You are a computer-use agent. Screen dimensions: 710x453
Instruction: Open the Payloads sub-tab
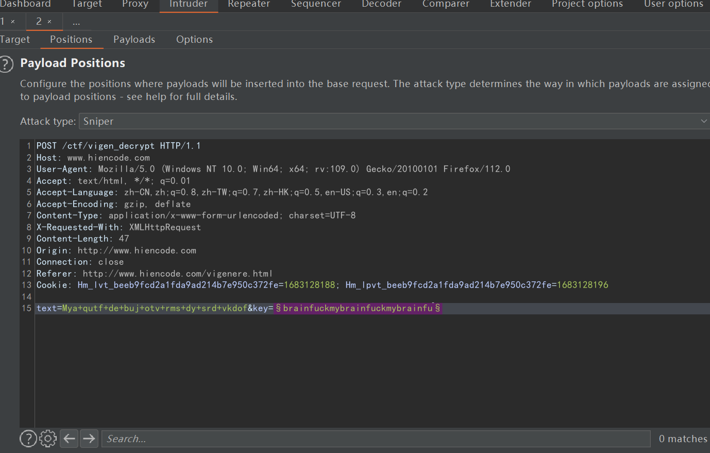click(134, 40)
